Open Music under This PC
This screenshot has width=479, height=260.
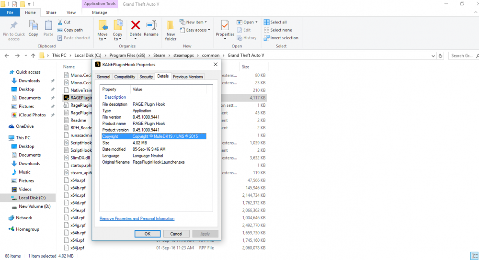point(21,172)
